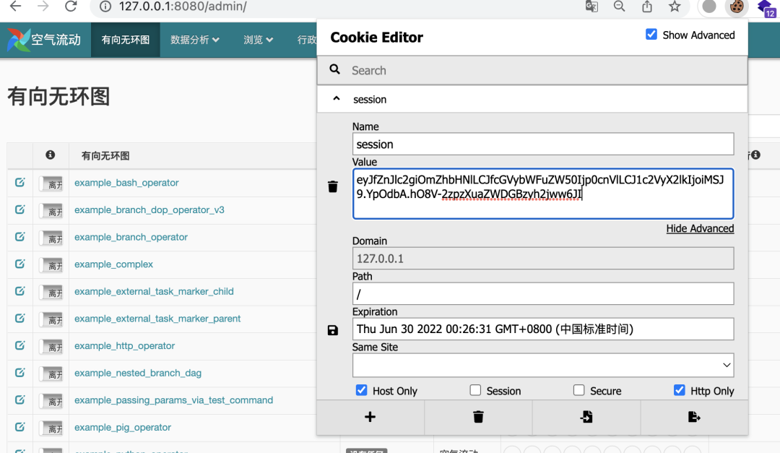The height and width of the screenshot is (453, 780).
Task: Open the 数据分析 dropdown menu
Action: [194, 40]
